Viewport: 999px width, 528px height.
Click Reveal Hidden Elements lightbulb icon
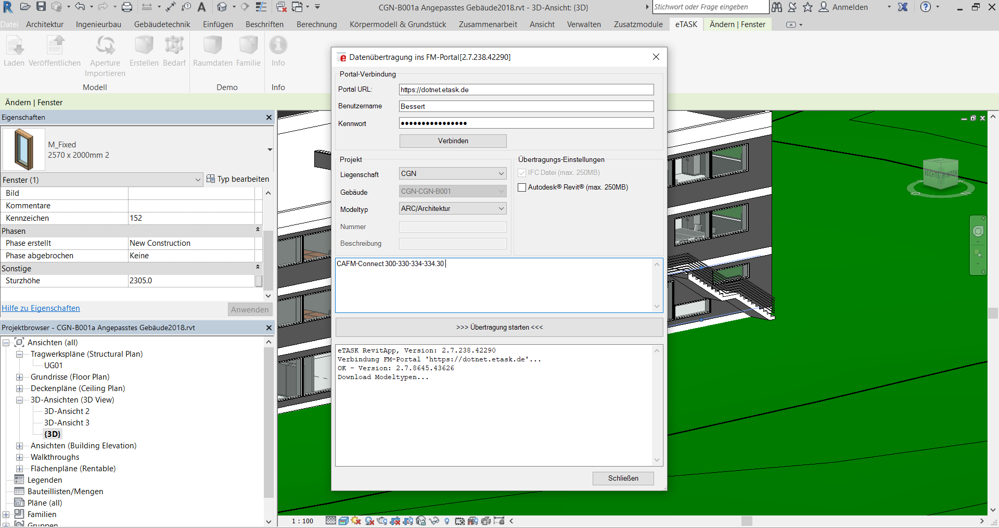click(447, 521)
